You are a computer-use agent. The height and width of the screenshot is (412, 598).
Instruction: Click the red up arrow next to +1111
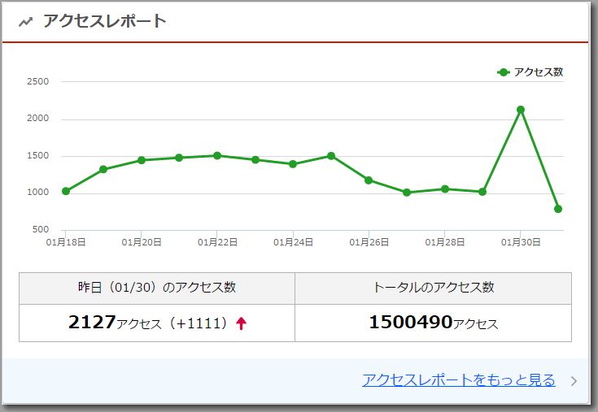click(x=241, y=323)
